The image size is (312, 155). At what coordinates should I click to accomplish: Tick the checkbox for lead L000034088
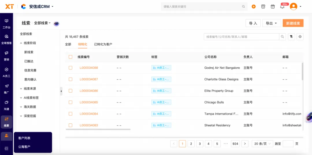[x=70, y=68]
